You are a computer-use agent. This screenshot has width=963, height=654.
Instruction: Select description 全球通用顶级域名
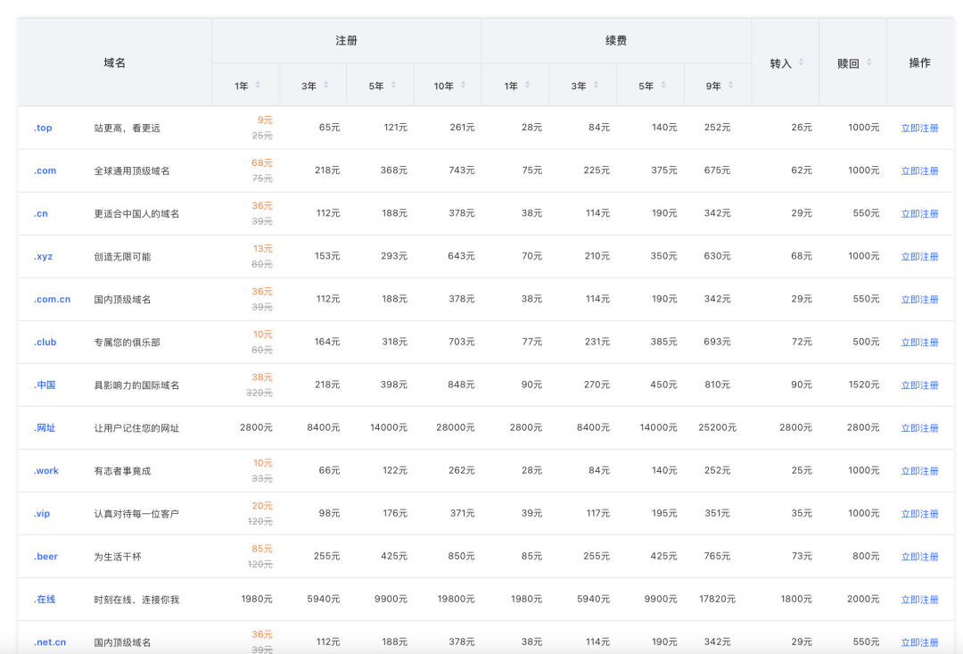[x=131, y=171]
